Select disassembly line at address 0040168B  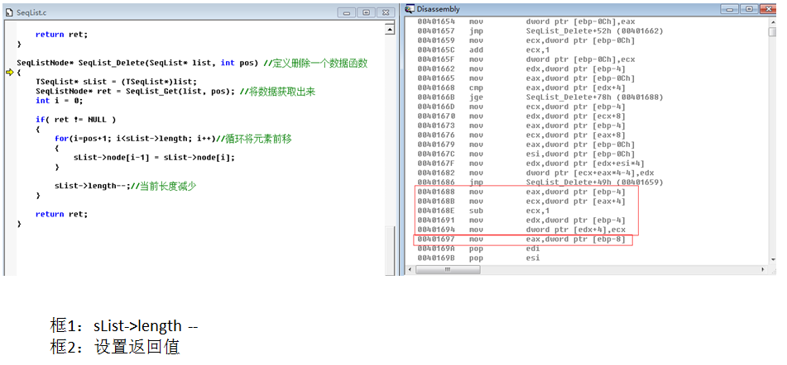click(x=521, y=201)
